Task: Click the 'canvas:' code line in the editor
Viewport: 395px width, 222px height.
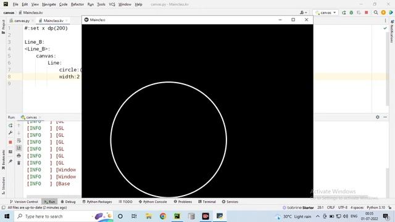Action: (46, 56)
